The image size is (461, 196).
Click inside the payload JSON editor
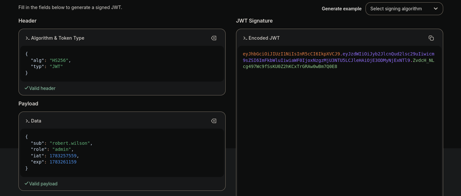pos(122,152)
